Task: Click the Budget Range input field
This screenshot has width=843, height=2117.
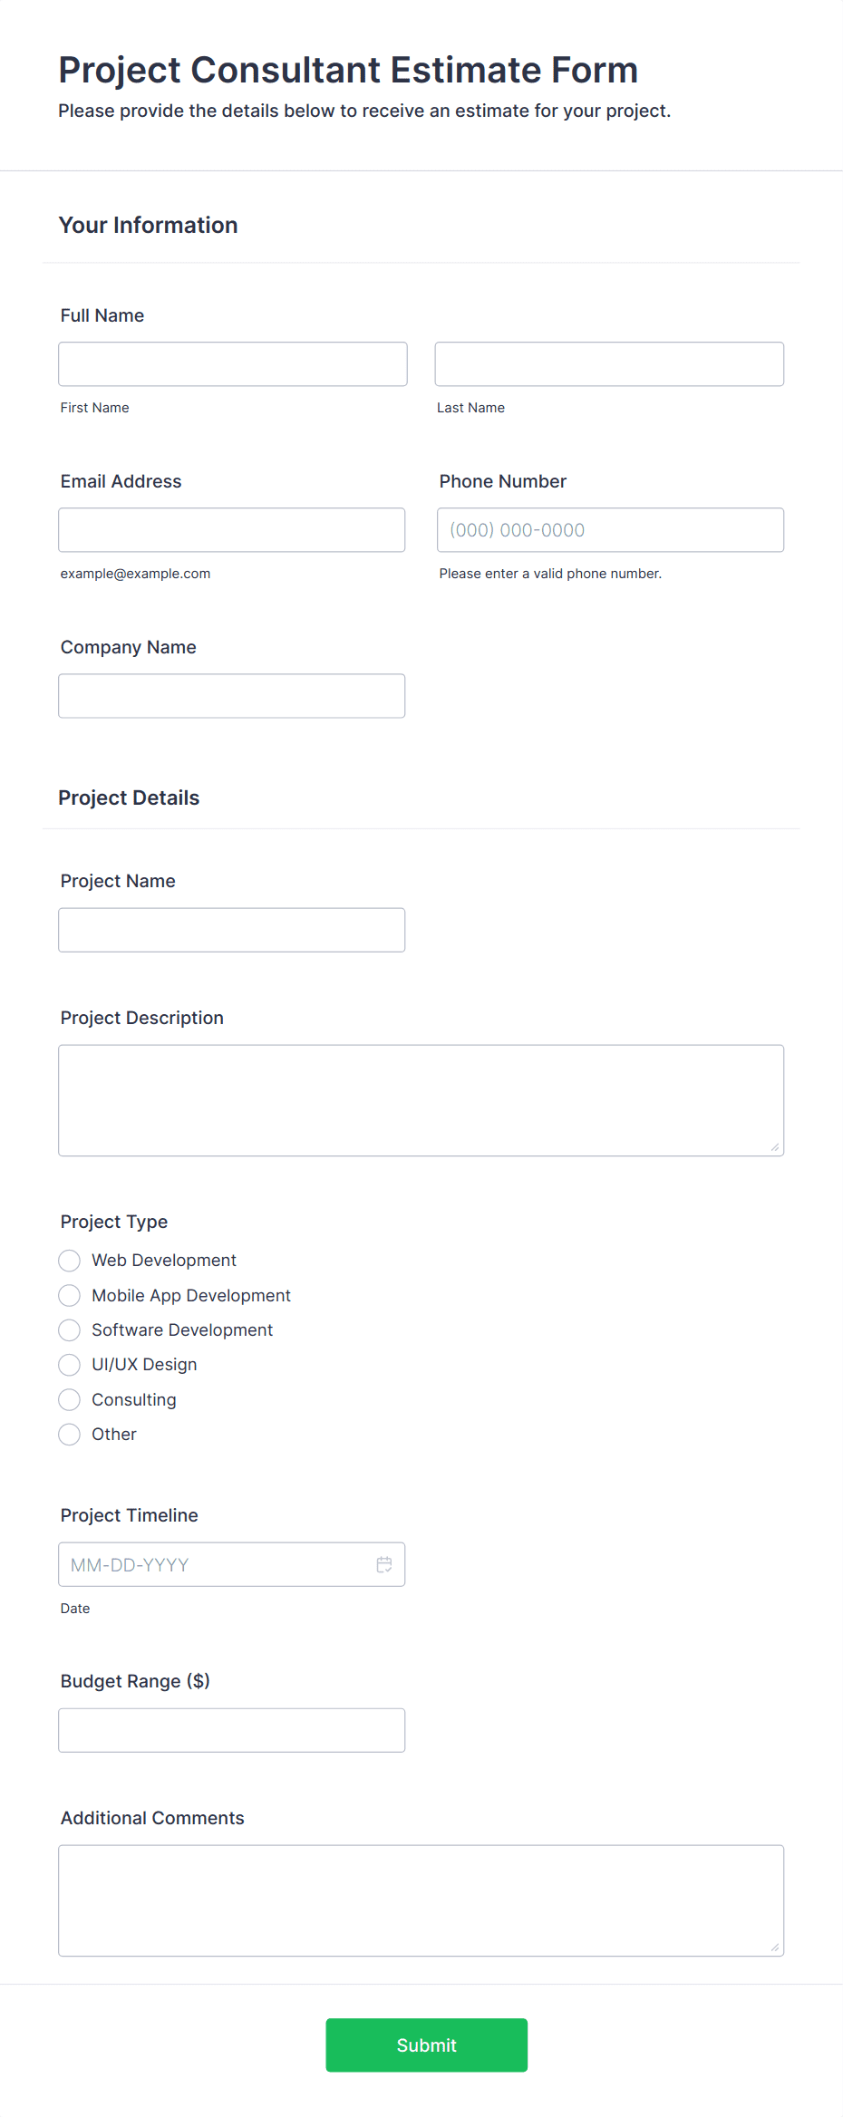Action: (232, 1729)
